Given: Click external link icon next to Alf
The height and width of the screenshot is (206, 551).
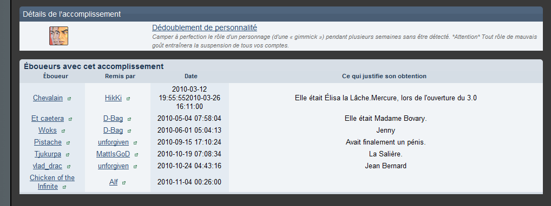Looking at the screenshot, I should coord(124,182).
